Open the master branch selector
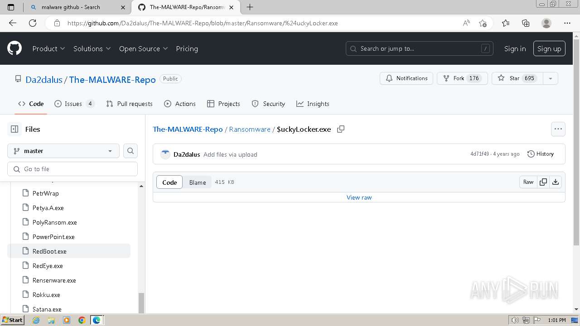The width and height of the screenshot is (580, 326). click(x=63, y=151)
